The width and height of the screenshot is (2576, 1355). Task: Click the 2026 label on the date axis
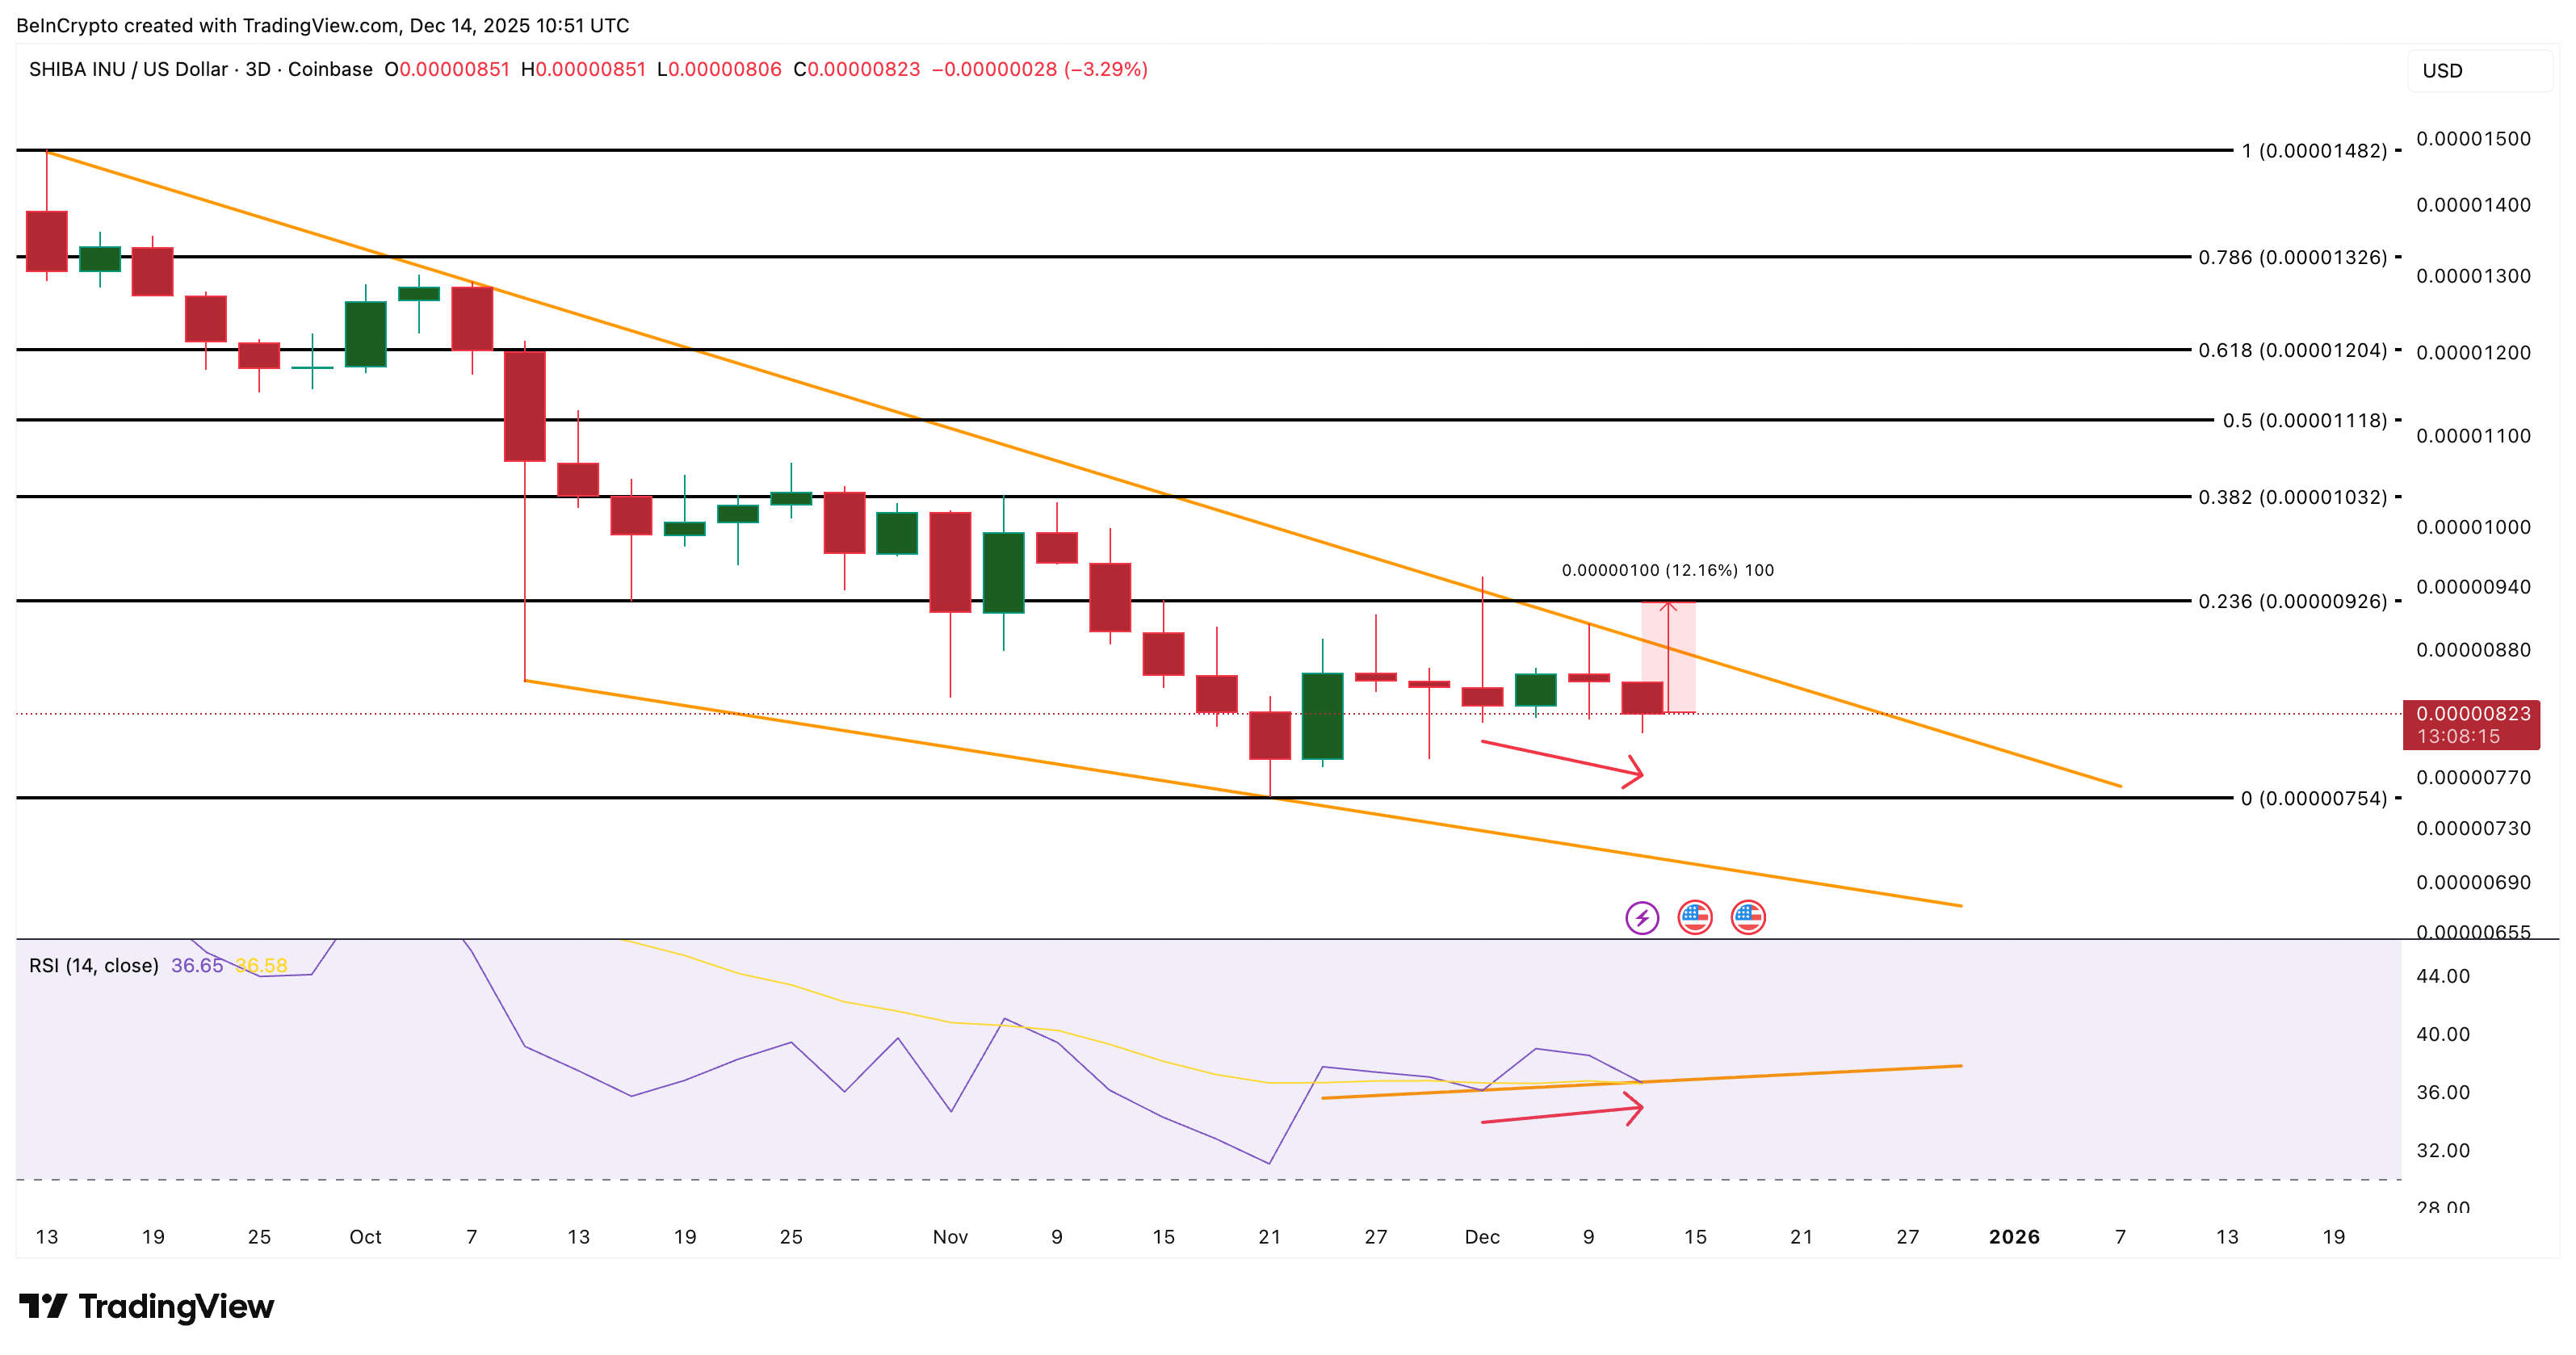(2012, 1237)
